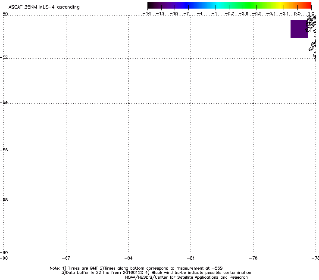
Task: Click the -7 label on the color scale
Action: tap(187, 14)
